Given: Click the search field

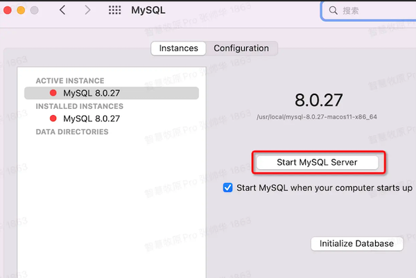Looking at the screenshot, I should (x=368, y=11).
